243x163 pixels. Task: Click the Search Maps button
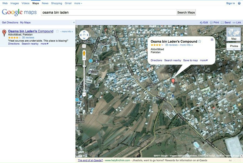click(x=186, y=12)
